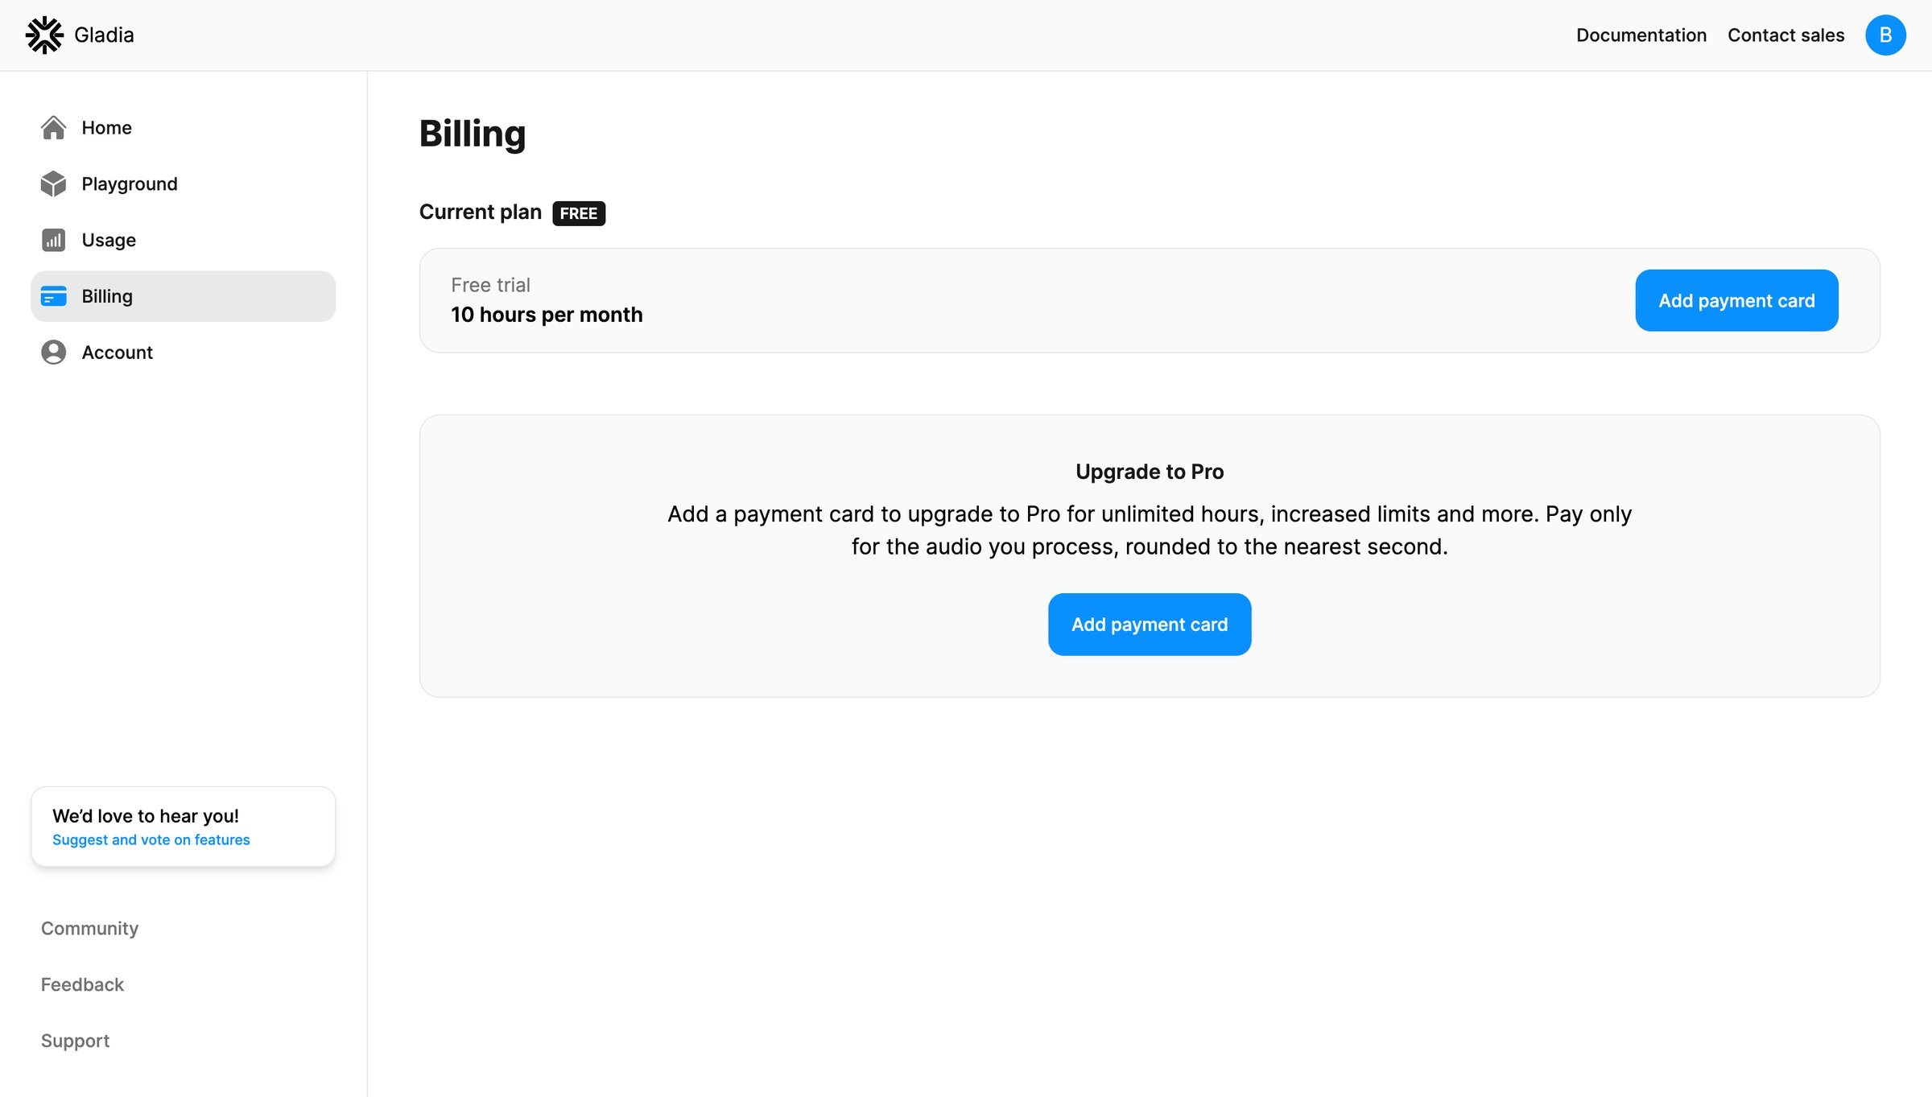The image size is (1932, 1097).
Task: Select the Billing sidebar item
Action: (183, 296)
